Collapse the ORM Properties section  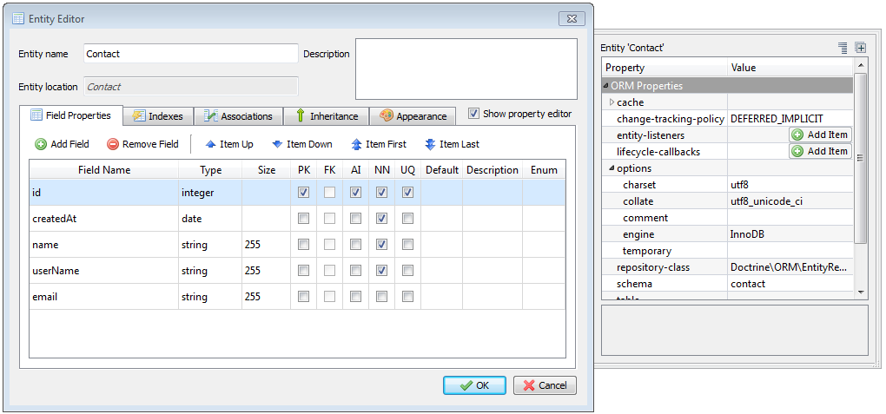pyautogui.click(x=605, y=86)
